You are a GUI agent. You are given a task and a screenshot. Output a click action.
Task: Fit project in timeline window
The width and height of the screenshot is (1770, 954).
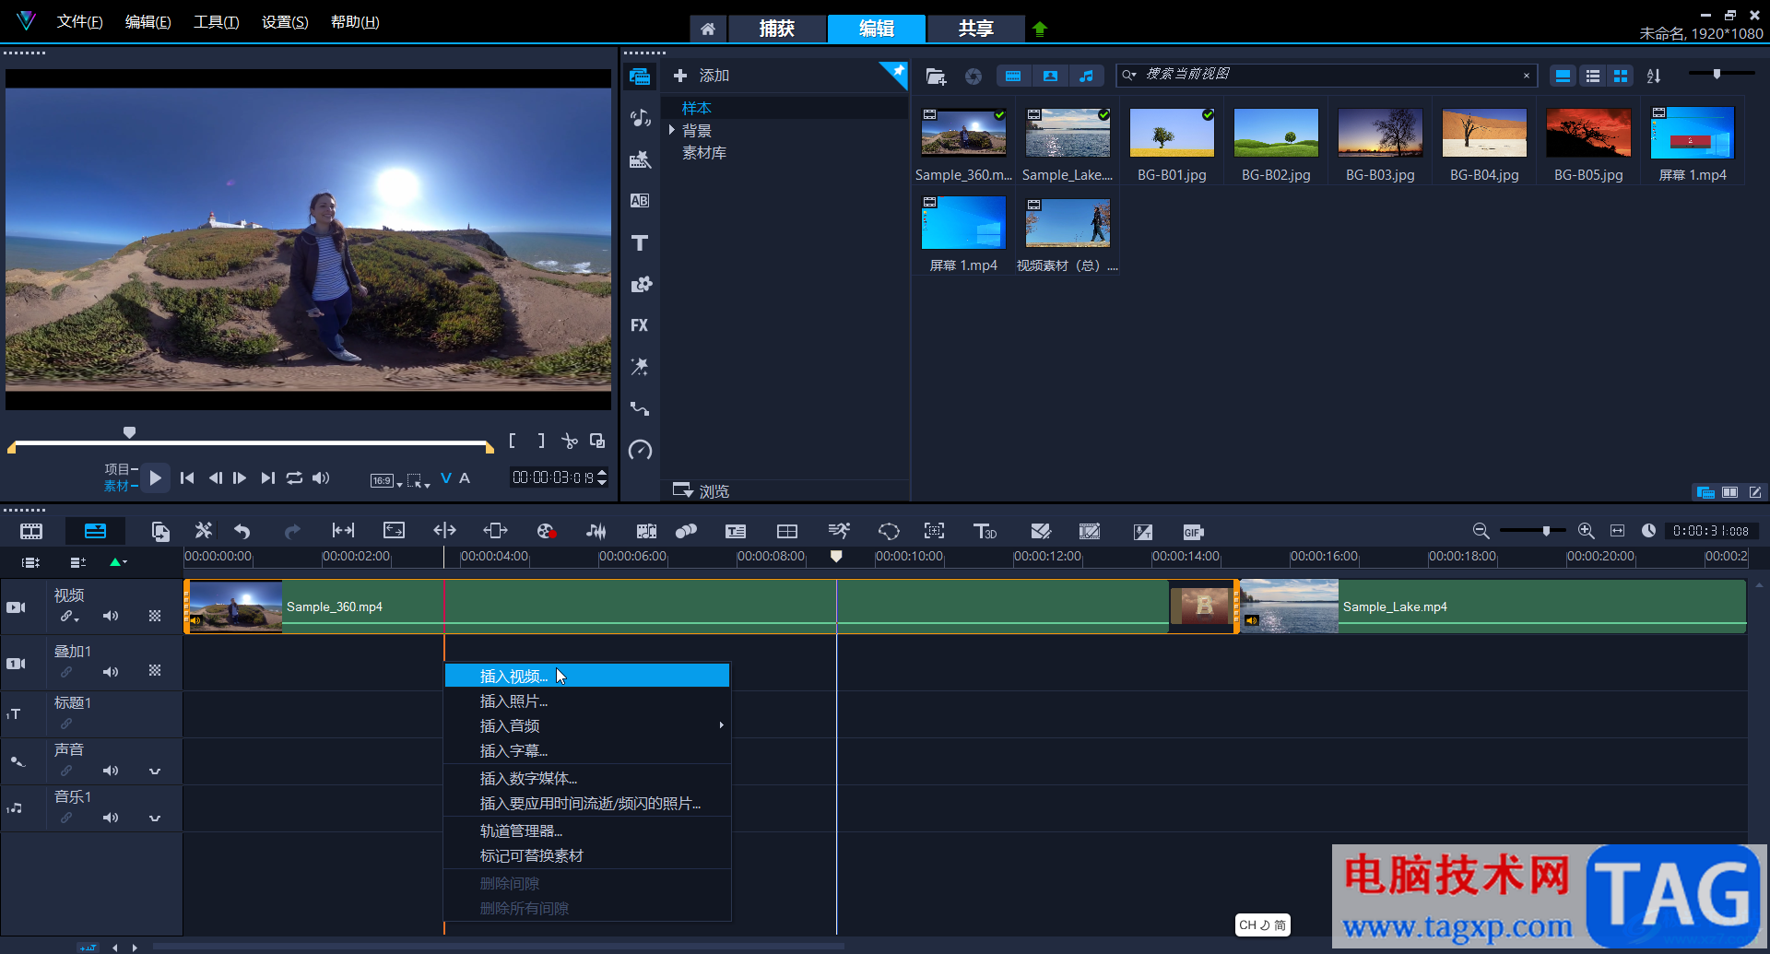(1617, 531)
